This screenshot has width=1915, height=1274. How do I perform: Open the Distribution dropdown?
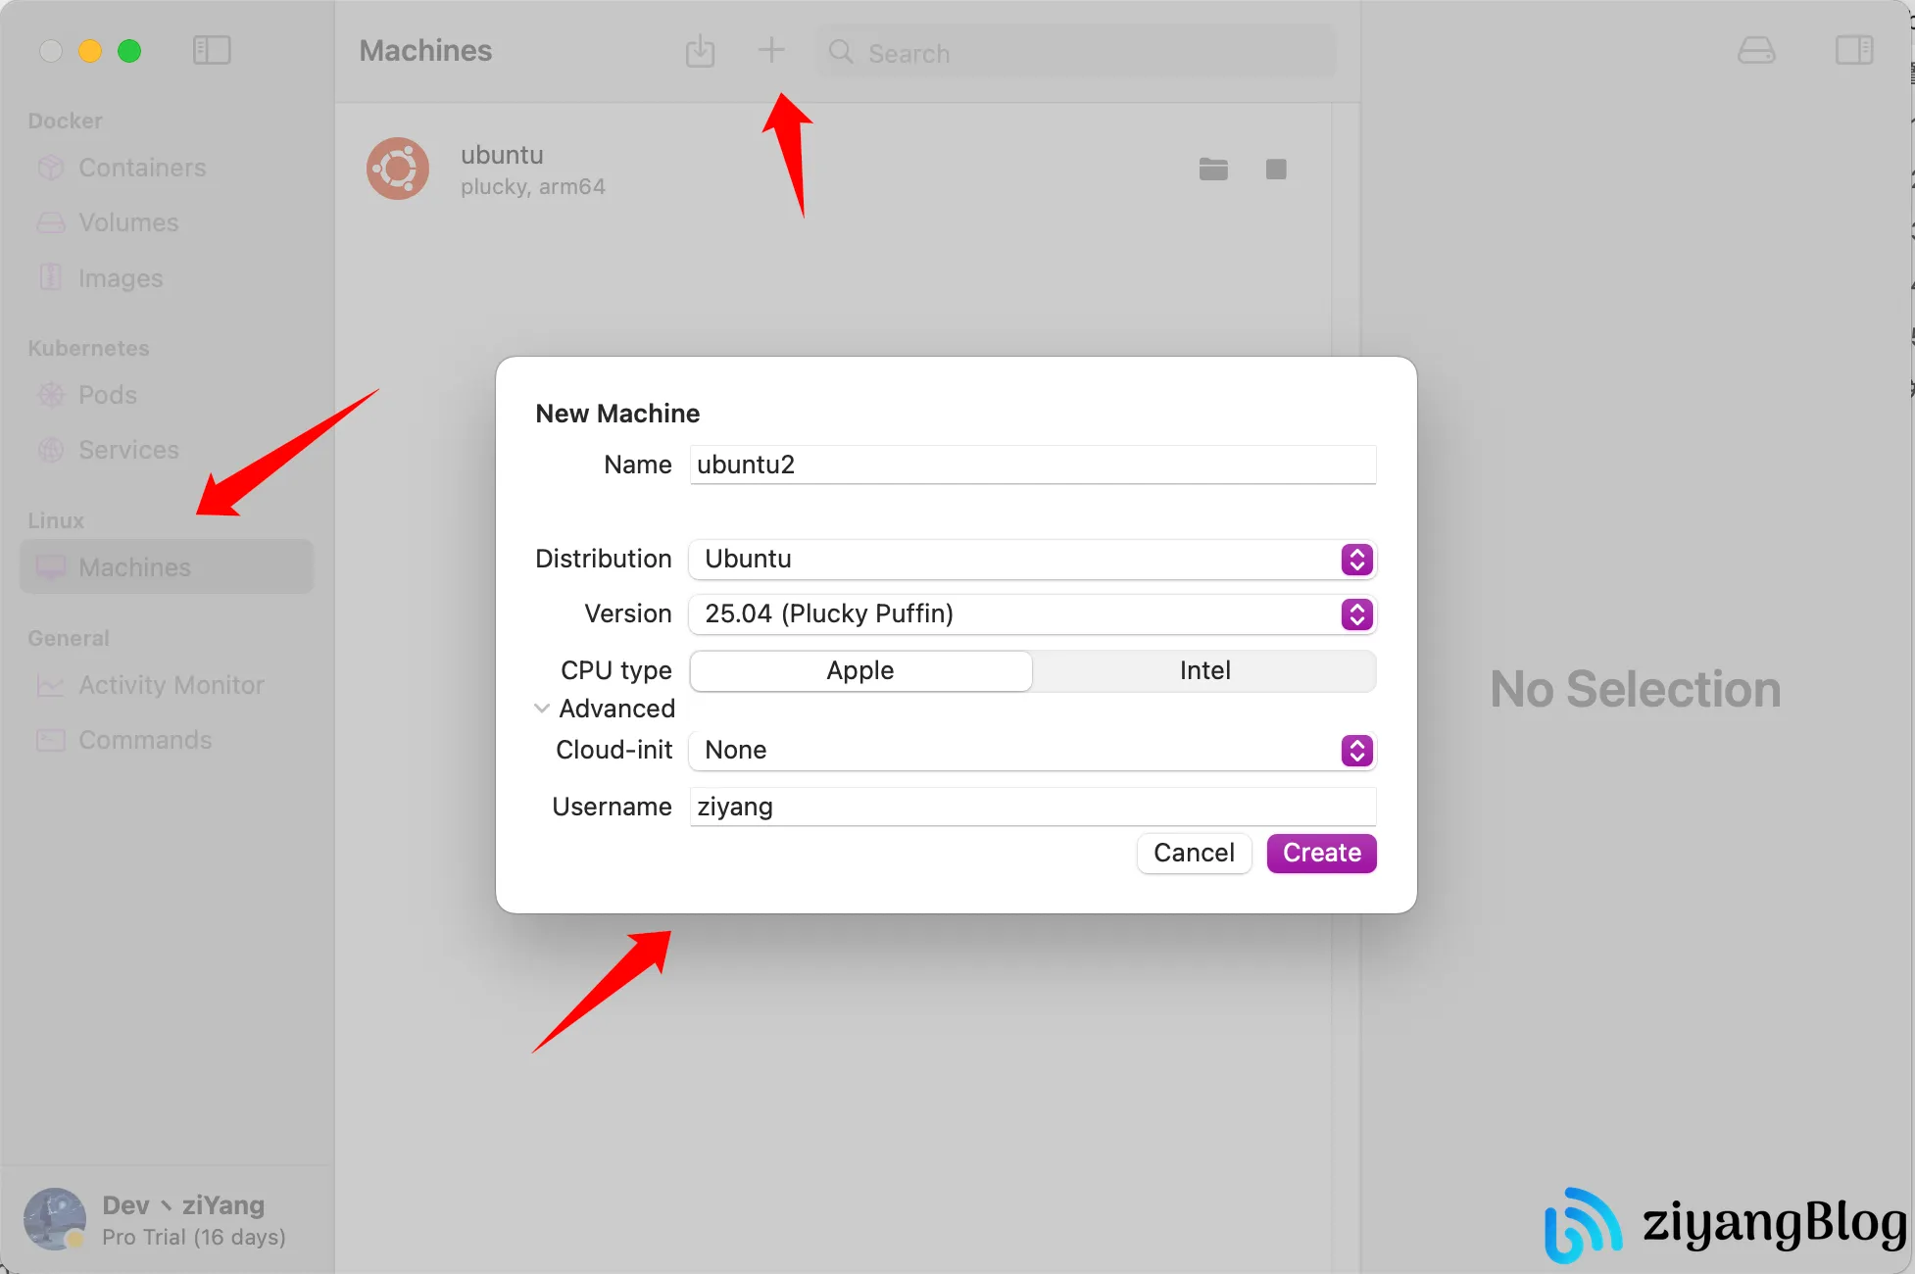(1033, 560)
